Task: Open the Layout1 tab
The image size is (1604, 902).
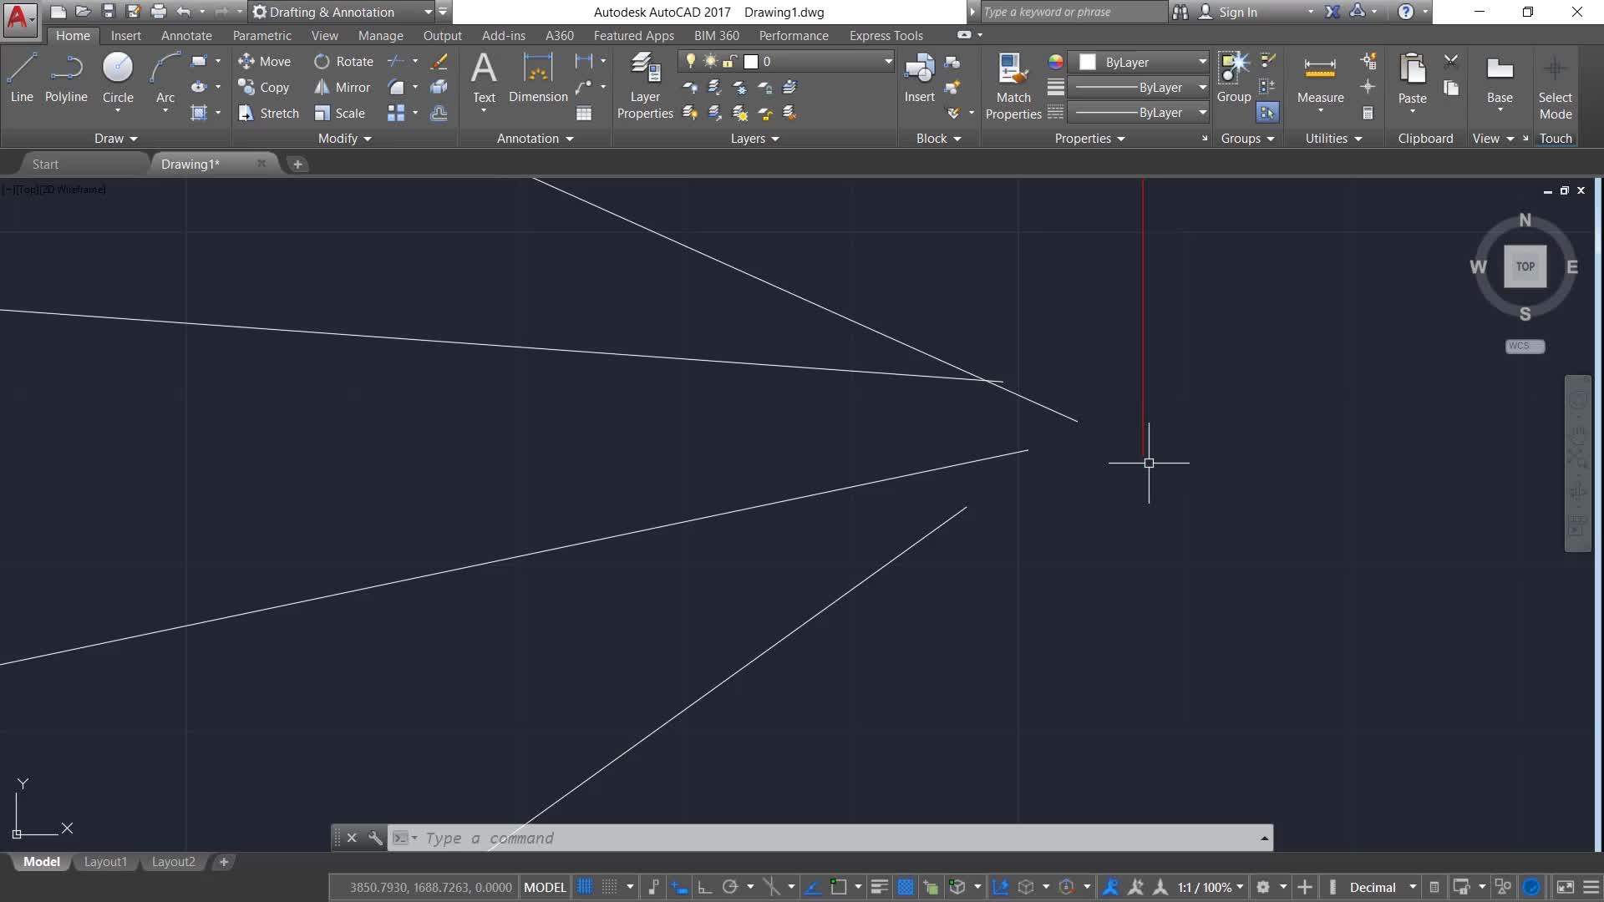Action: coord(105,862)
